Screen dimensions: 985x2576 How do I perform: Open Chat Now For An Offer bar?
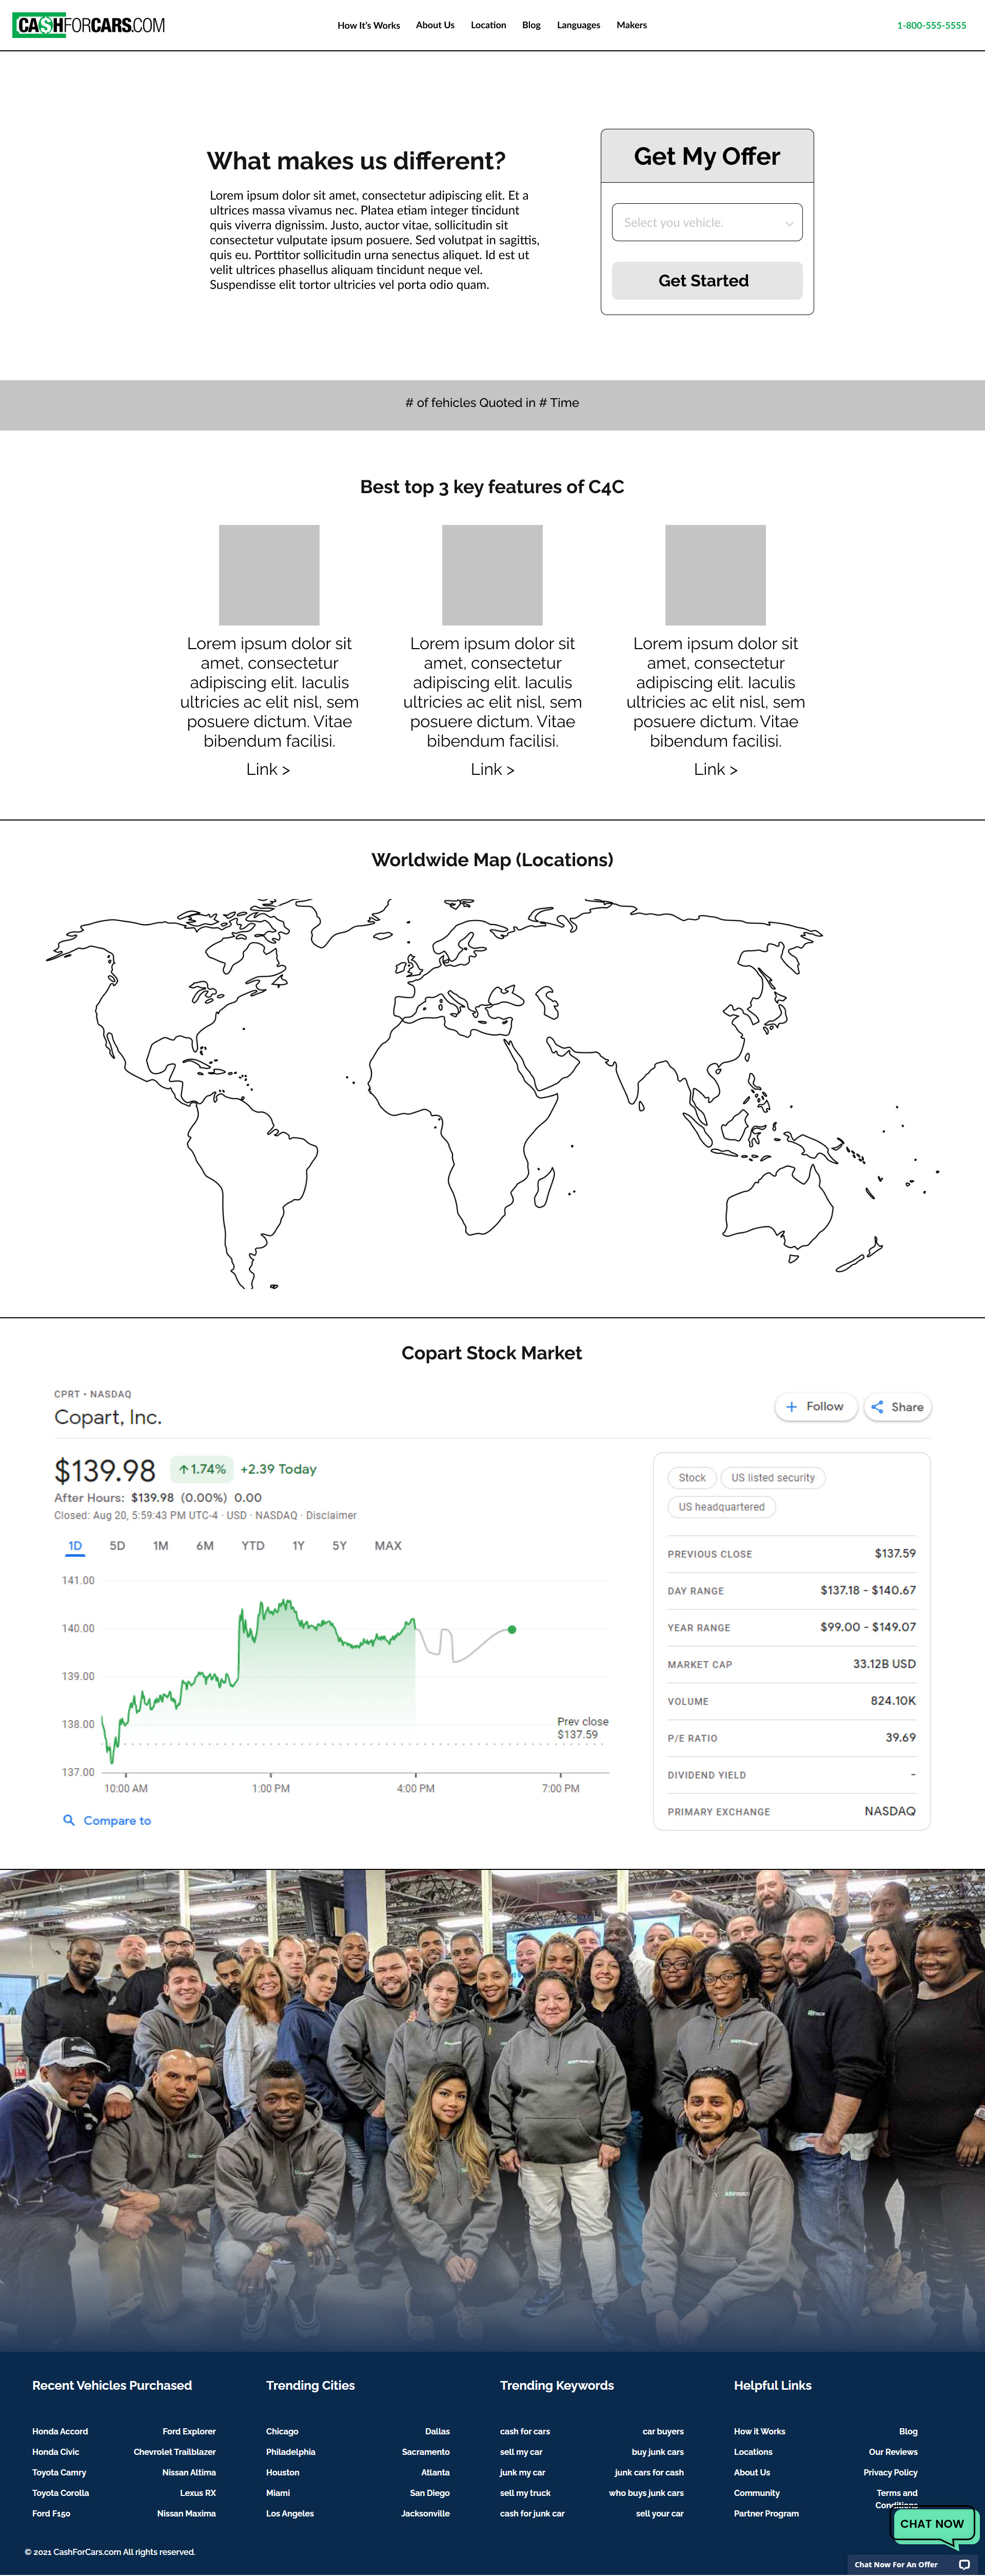tap(912, 2564)
